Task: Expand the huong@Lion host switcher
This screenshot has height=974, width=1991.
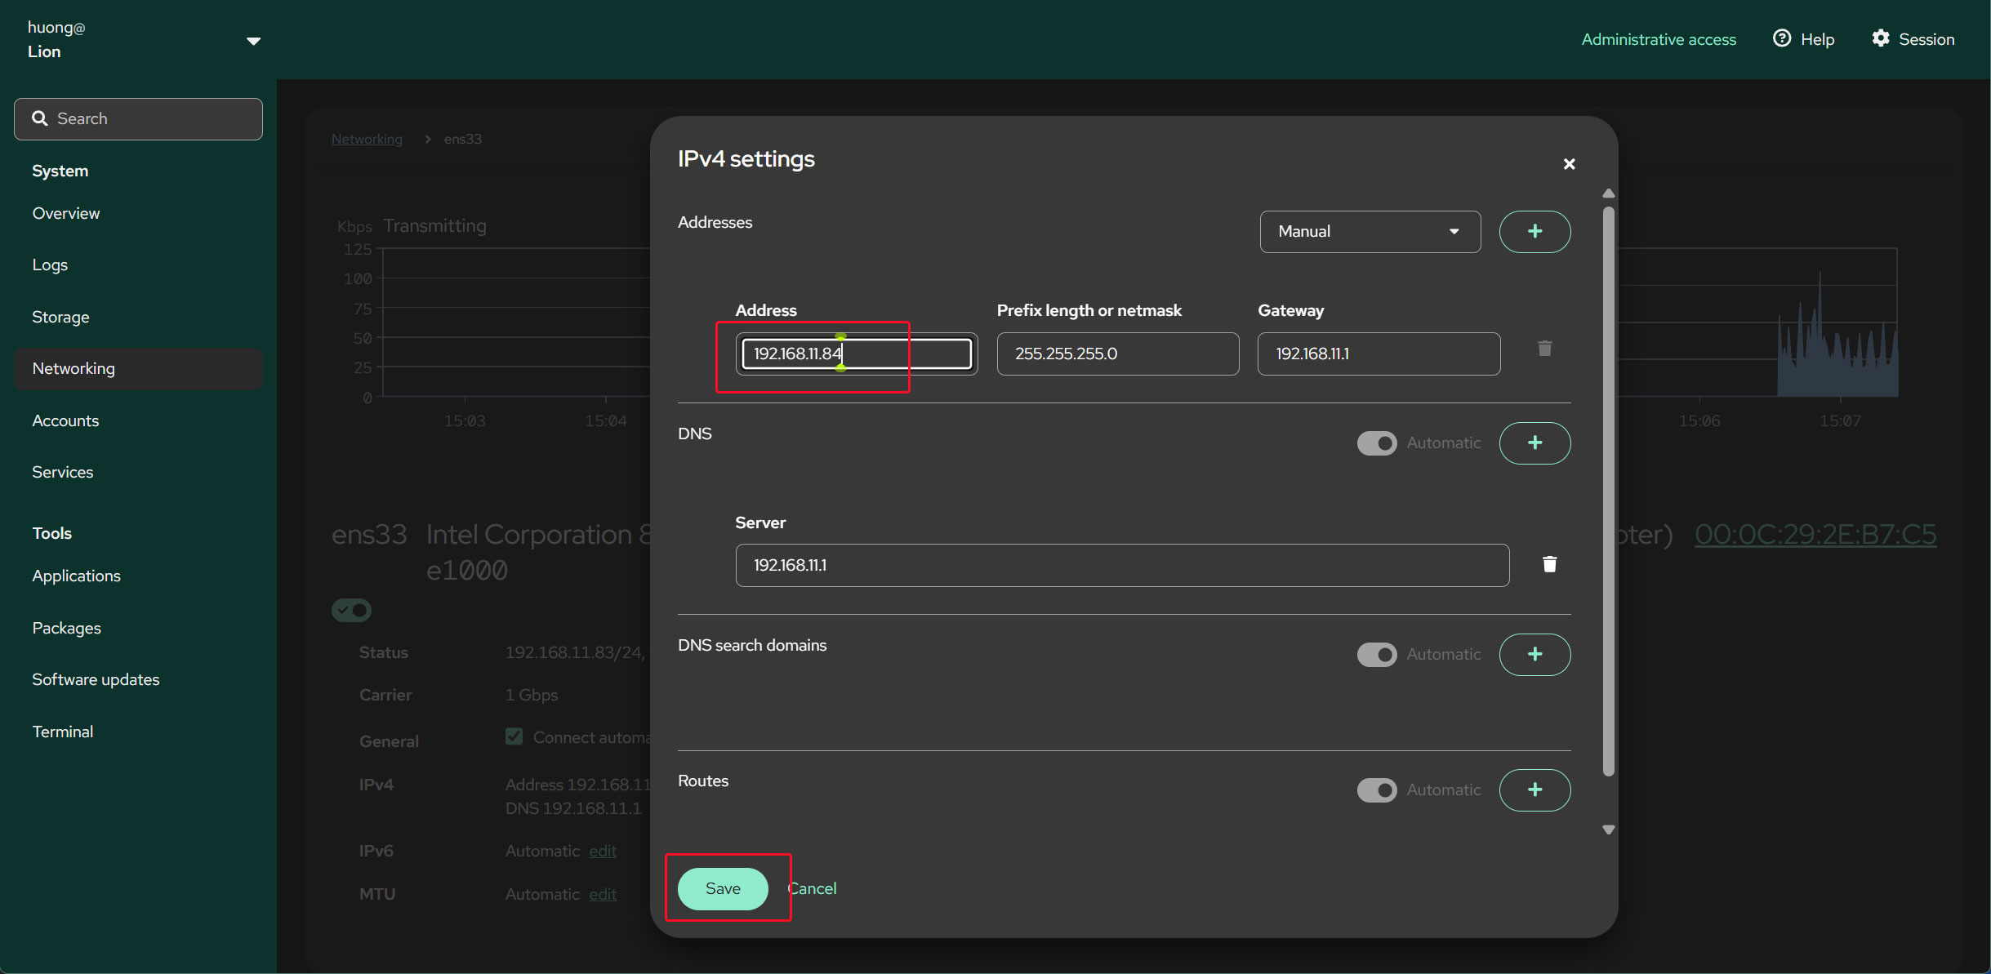Action: 253,41
